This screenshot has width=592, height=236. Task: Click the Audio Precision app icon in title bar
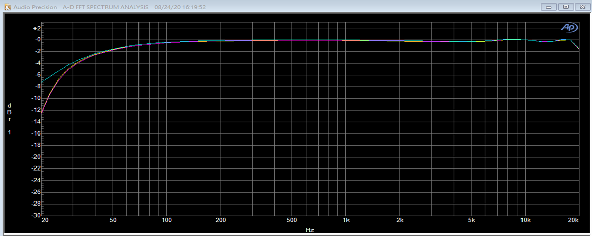tap(7, 7)
